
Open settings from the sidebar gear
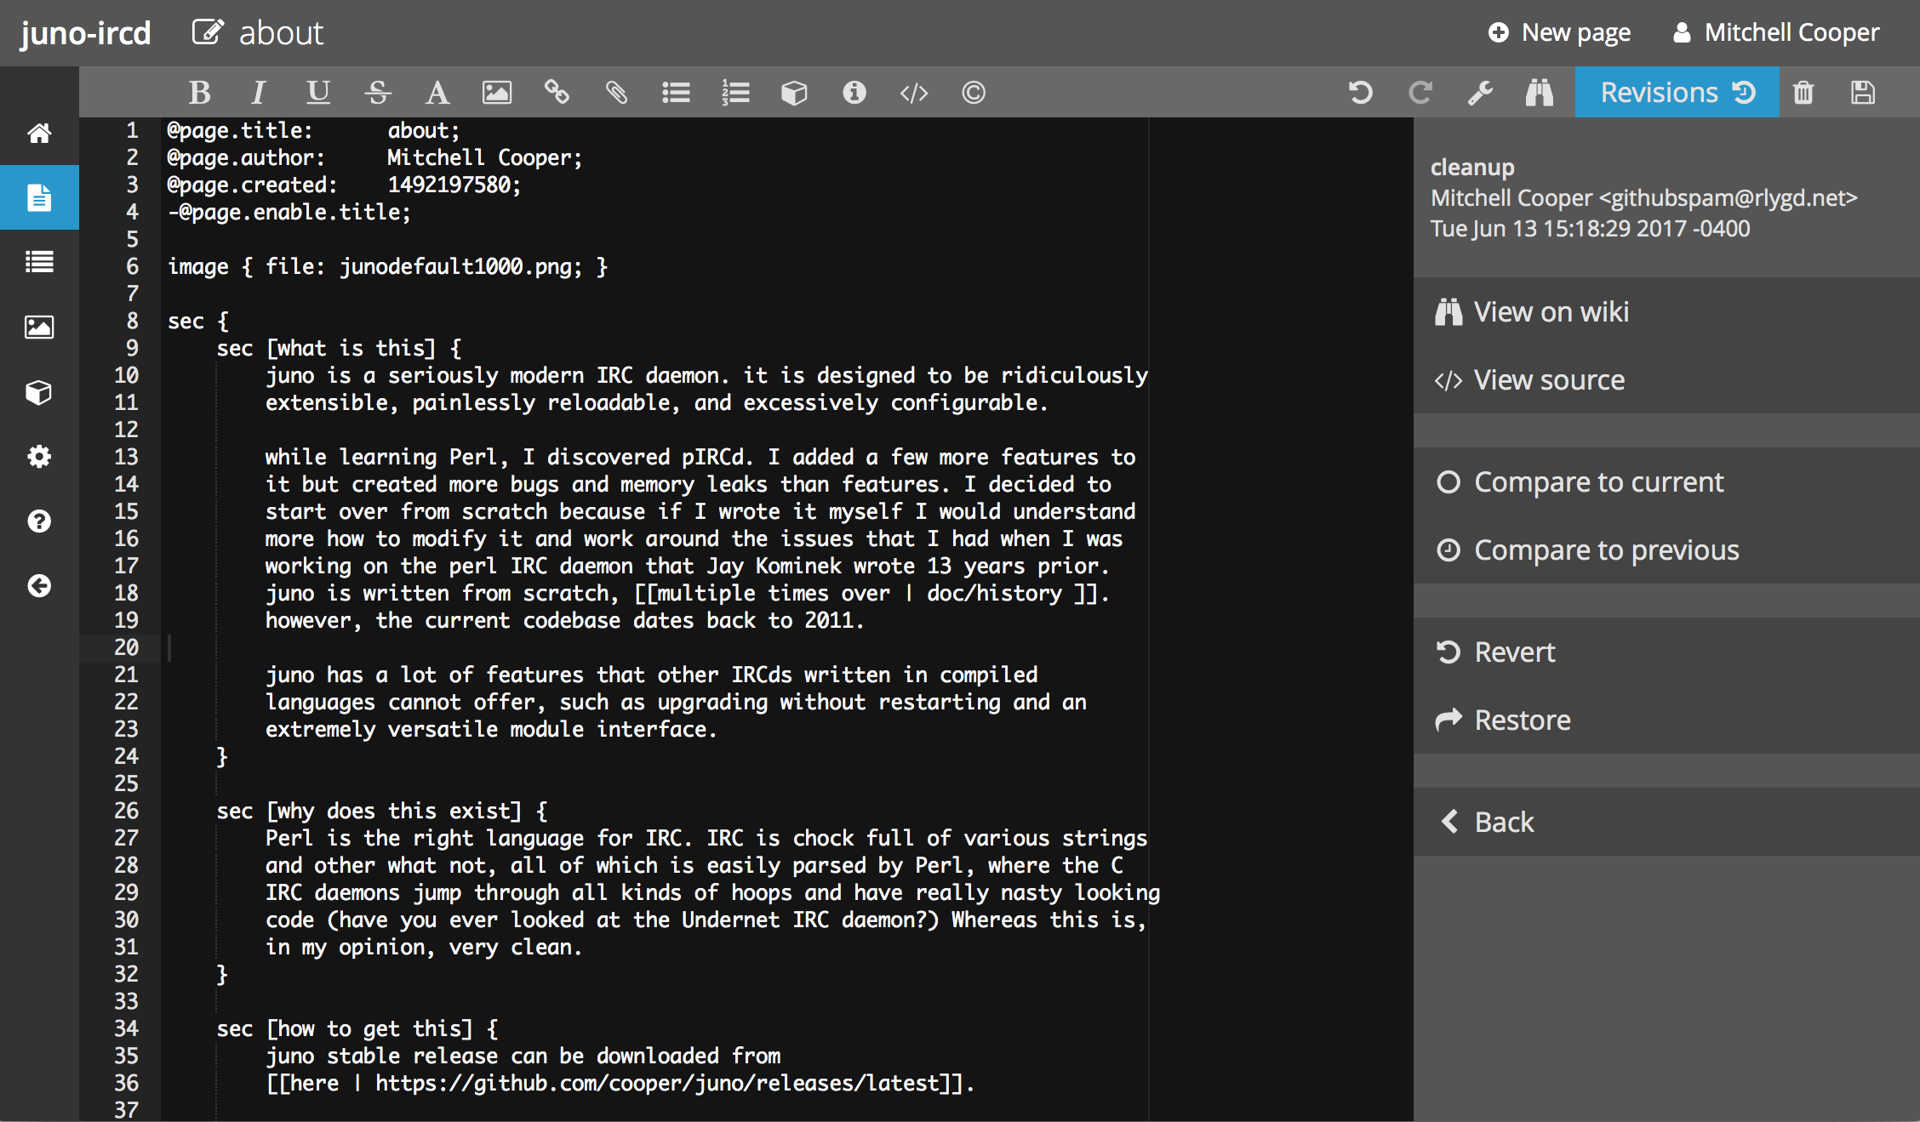coord(39,457)
